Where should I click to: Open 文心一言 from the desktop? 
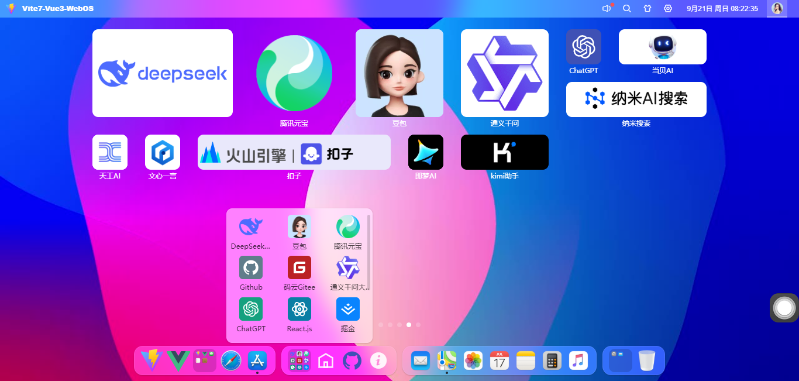tap(162, 152)
